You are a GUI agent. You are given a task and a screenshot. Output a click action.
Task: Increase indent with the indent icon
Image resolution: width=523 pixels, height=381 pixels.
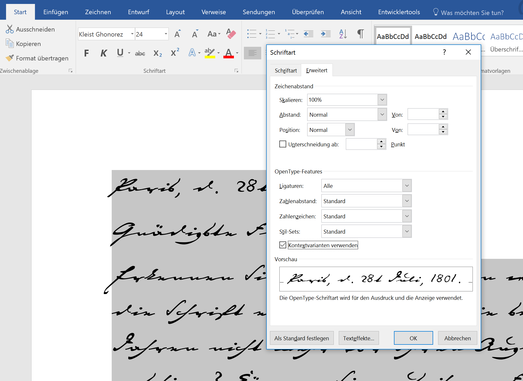pyautogui.click(x=326, y=34)
